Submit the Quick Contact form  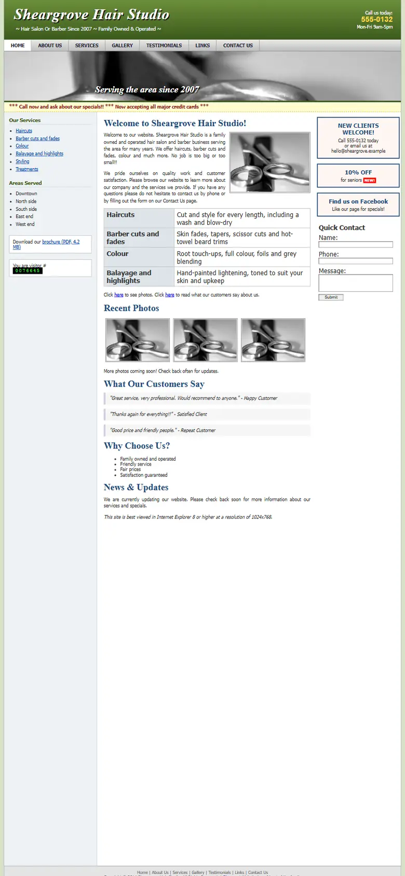pyautogui.click(x=331, y=297)
